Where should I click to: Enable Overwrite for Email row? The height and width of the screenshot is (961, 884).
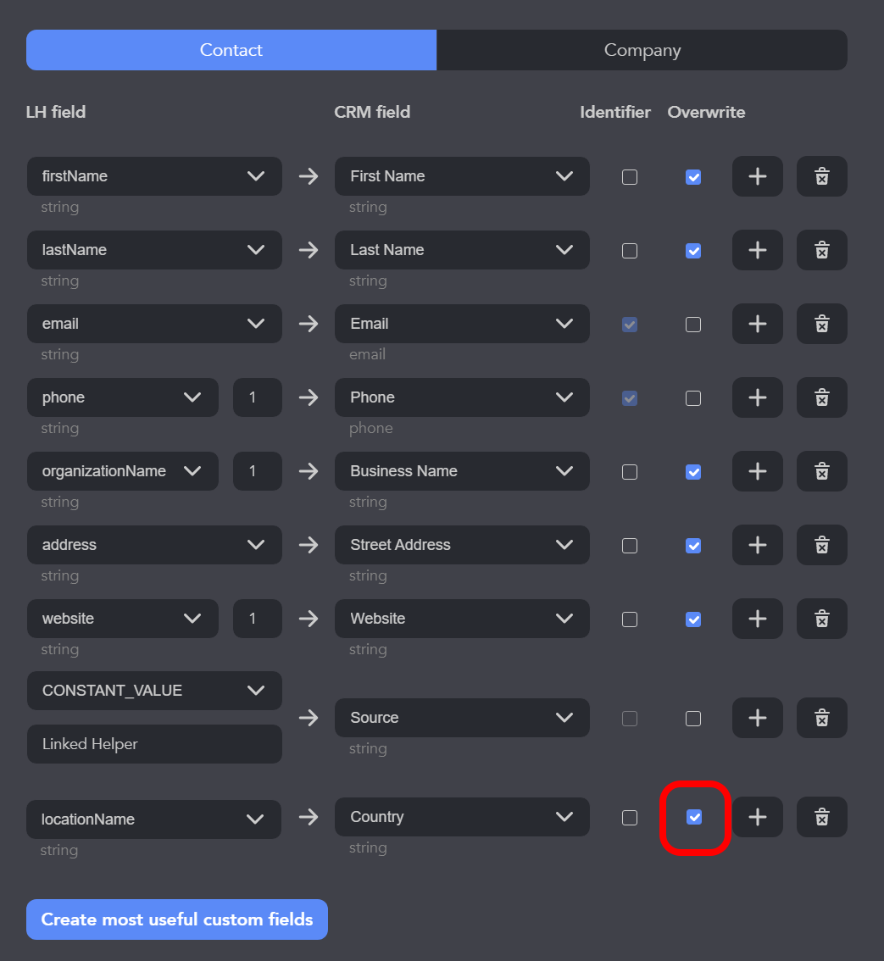coord(693,325)
